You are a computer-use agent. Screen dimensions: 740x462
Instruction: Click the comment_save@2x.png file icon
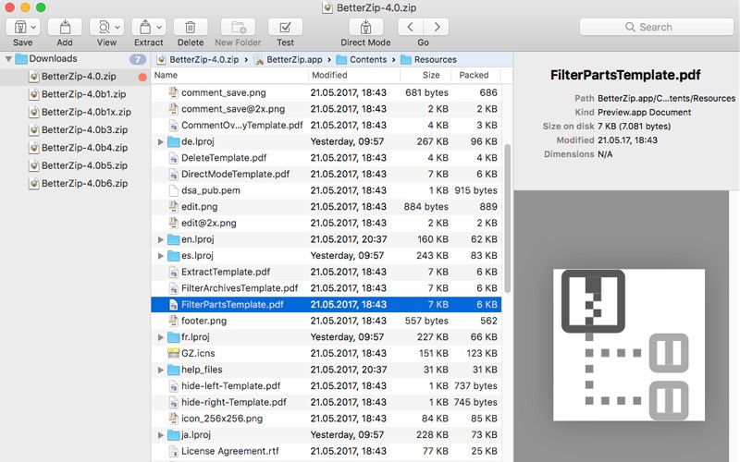coord(173,109)
